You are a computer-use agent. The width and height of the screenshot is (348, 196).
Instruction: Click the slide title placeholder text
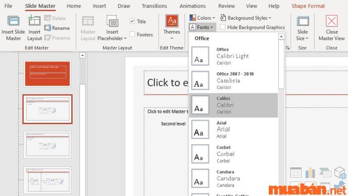click(x=168, y=83)
